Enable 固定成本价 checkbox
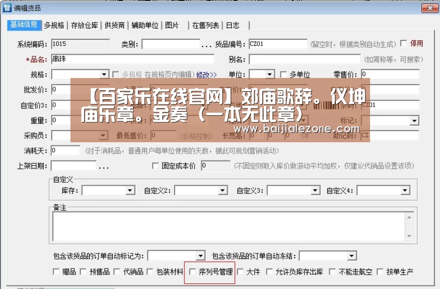Screen dimensions: 440x289 155,166
